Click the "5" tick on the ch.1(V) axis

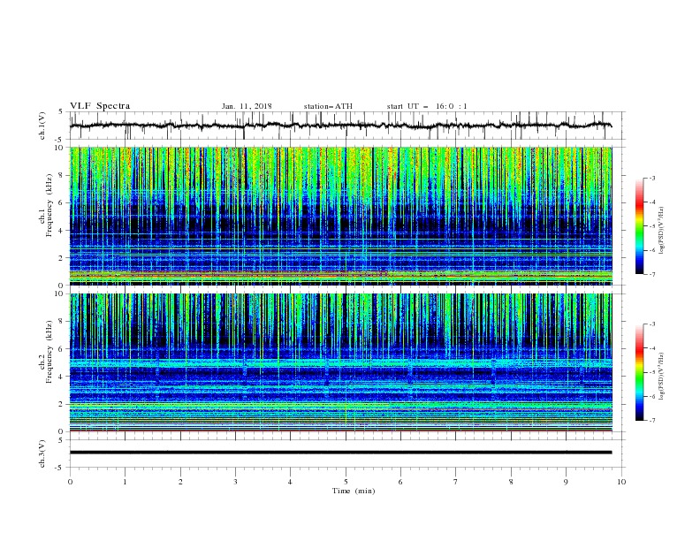click(x=62, y=112)
